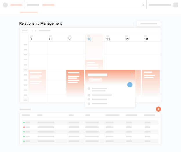Click the round logo icon at top left
Screen dimensions: 181x152
[5, 5]
